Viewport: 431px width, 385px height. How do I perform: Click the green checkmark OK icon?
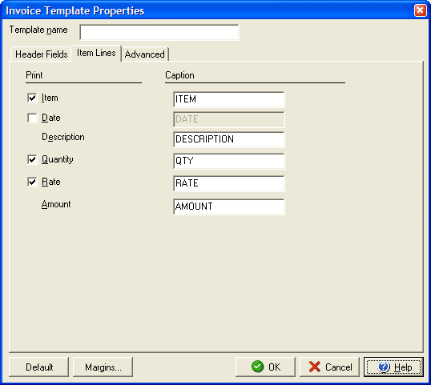click(x=257, y=367)
